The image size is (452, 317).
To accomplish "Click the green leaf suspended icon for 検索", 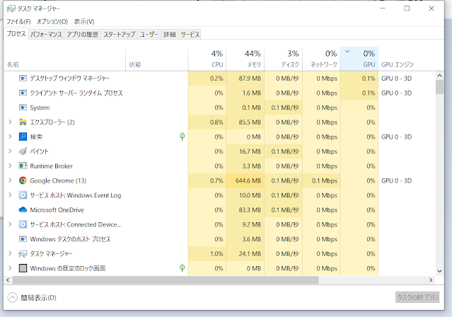I will 182,137.
